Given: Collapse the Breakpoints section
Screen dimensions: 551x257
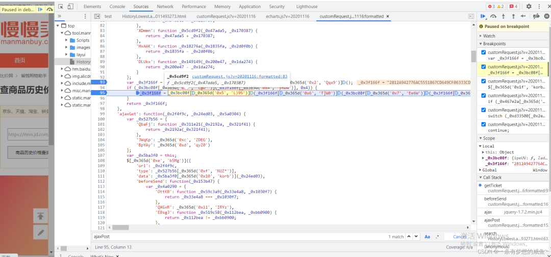Looking at the screenshot, I should pyautogui.click(x=494, y=44).
